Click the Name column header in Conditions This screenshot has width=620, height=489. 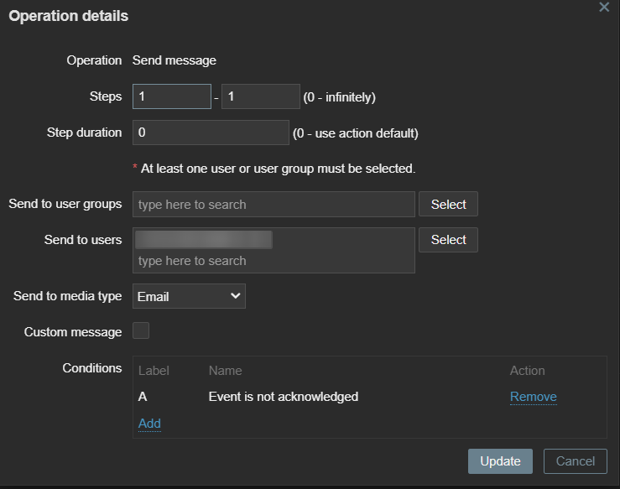pos(225,371)
